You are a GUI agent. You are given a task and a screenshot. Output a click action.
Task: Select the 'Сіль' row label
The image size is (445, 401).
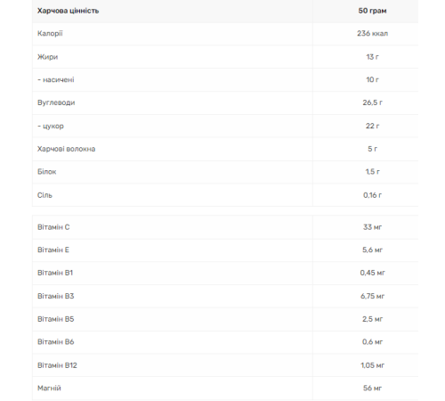(44, 195)
